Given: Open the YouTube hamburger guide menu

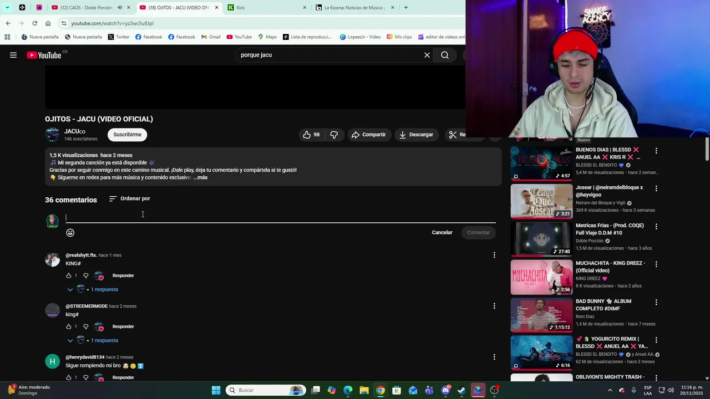Looking at the screenshot, I should (13, 55).
